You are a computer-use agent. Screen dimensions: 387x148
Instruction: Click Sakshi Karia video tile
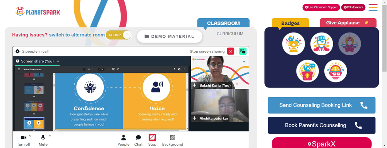220,72
